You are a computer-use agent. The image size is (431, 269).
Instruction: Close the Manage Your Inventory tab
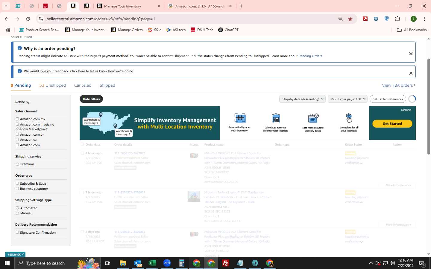click(159, 6)
